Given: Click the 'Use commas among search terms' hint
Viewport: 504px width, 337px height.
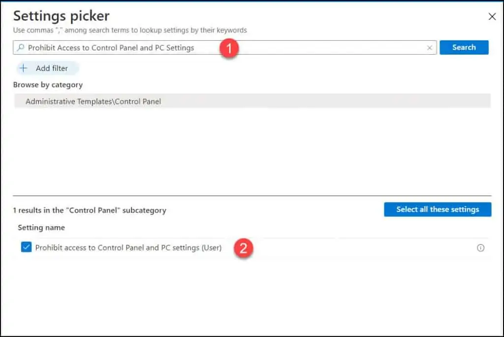Looking at the screenshot, I should (x=130, y=30).
